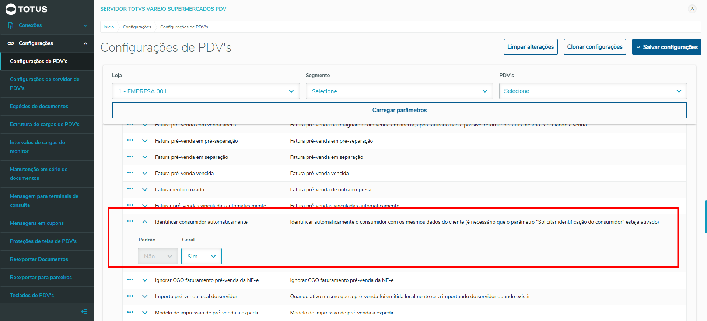The image size is (707, 321).
Task: Open Reexportar para parceiros menu item
Action: pyautogui.click(x=47, y=278)
